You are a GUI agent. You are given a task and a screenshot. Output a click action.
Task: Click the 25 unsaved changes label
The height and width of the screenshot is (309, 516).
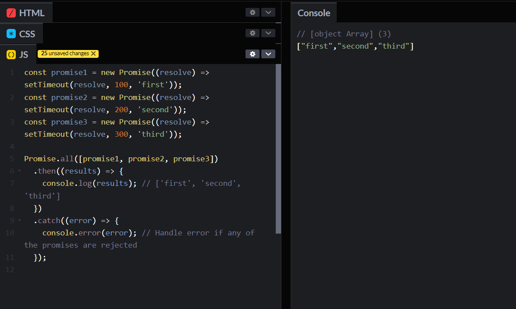click(65, 53)
